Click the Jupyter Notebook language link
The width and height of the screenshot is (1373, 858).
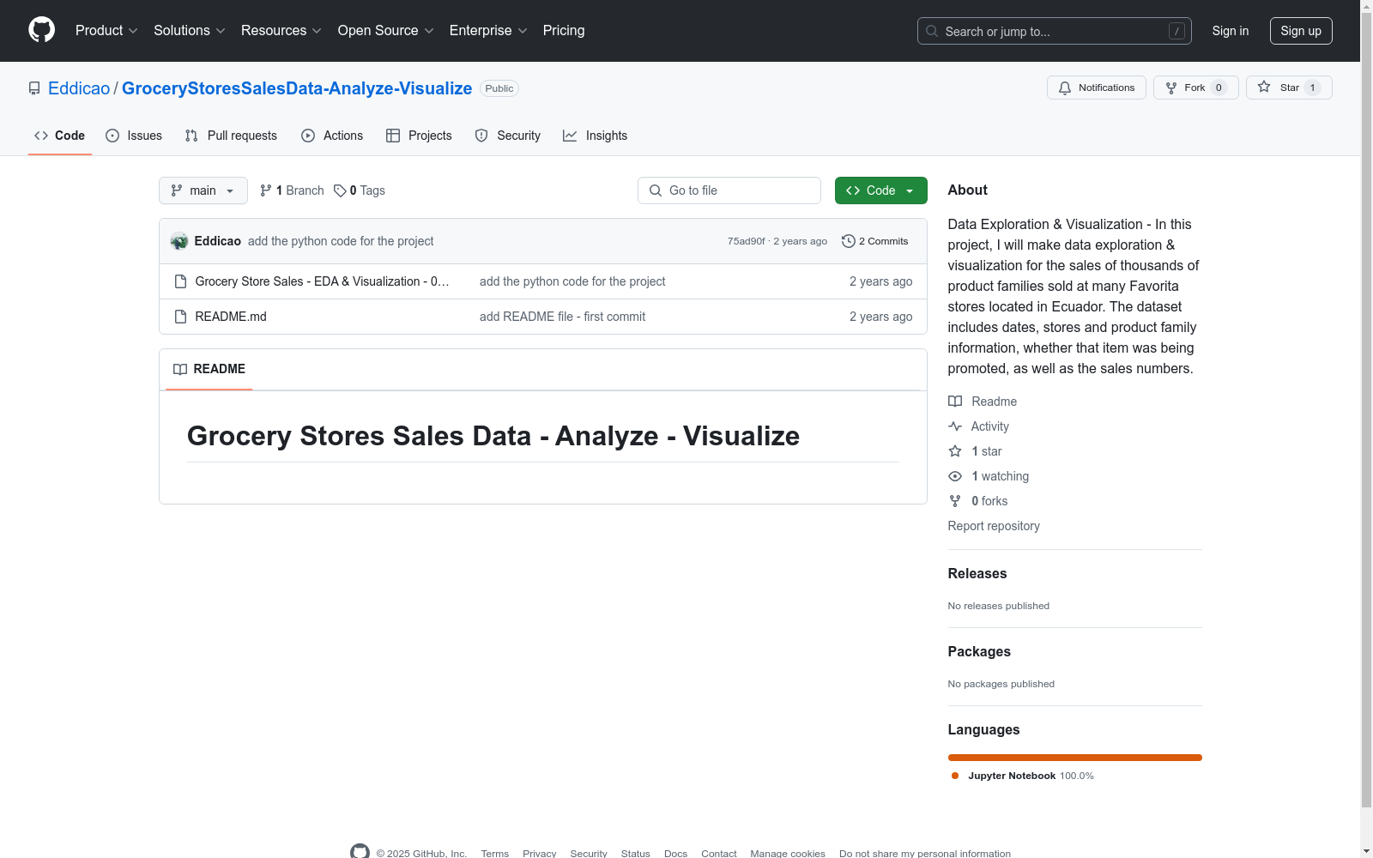[x=1023, y=776]
